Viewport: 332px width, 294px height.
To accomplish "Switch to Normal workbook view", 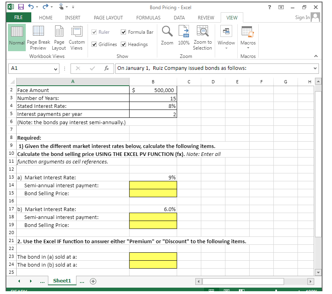I will [x=17, y=37].
